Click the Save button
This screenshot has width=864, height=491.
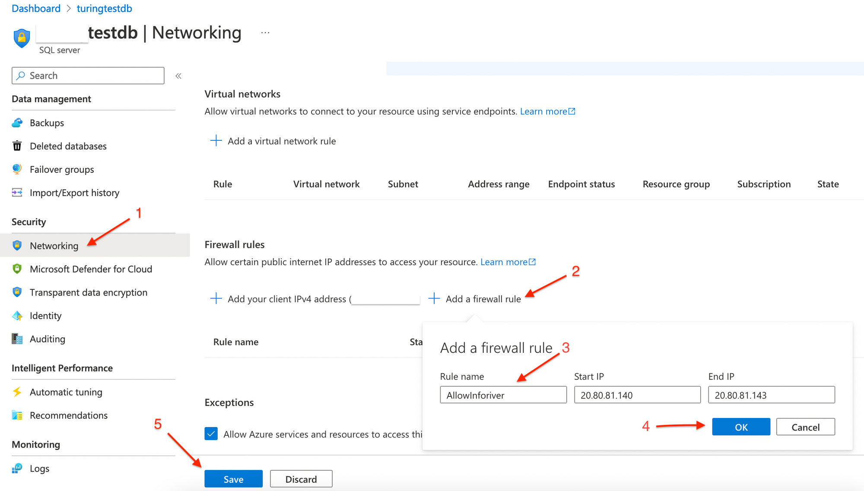point(233,479)
